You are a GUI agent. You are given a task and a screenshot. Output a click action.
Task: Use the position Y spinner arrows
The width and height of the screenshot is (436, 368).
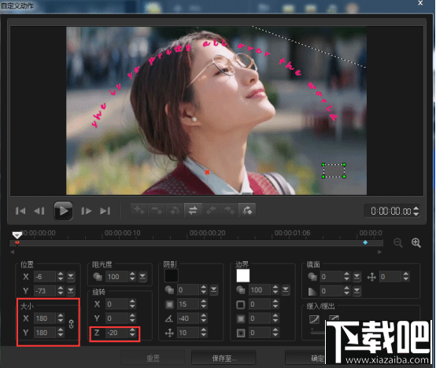point(61,291)
